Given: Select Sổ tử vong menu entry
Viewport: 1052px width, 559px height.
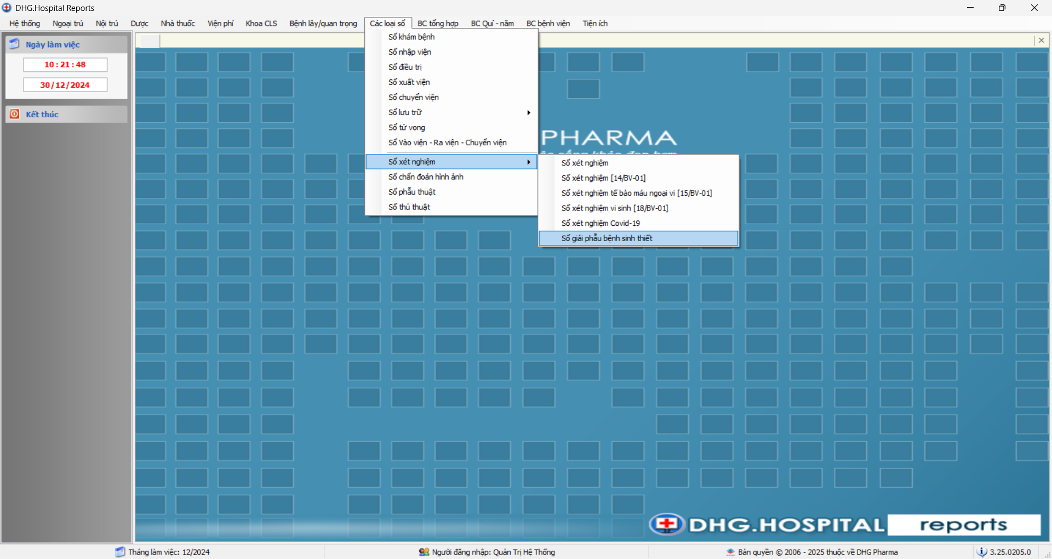Looking at the screenshot, I should 451,127.
